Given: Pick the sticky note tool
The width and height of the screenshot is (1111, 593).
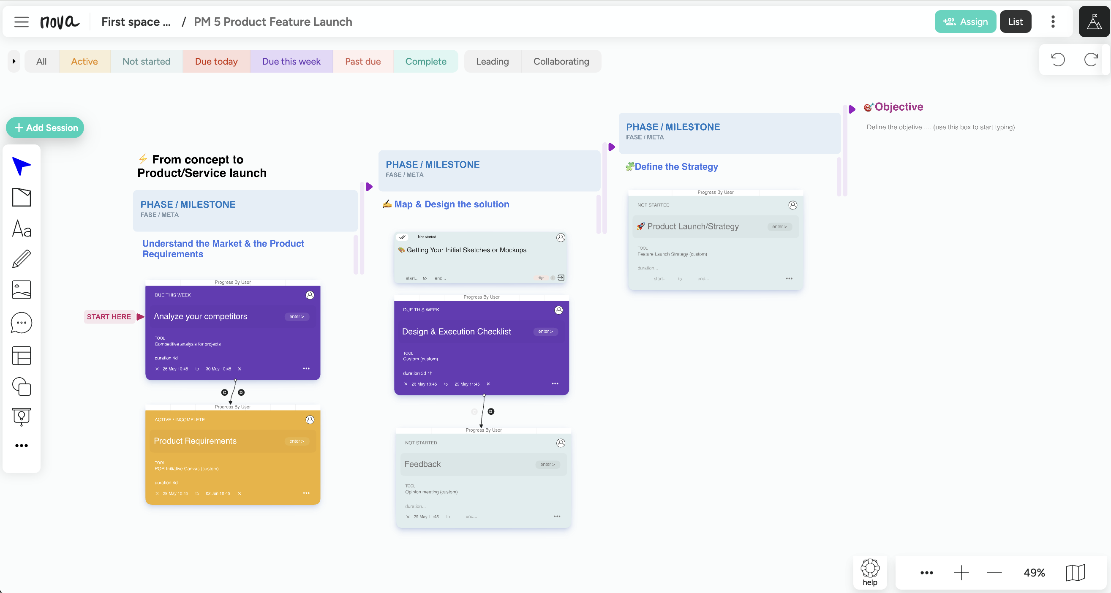Looking at the screenshot, I should [21, 198].
